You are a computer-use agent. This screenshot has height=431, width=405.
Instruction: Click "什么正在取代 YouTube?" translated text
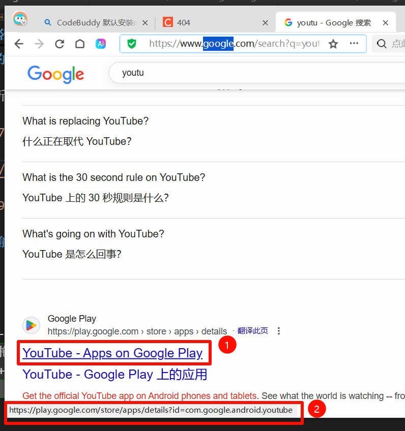click(x=77, y=141)
